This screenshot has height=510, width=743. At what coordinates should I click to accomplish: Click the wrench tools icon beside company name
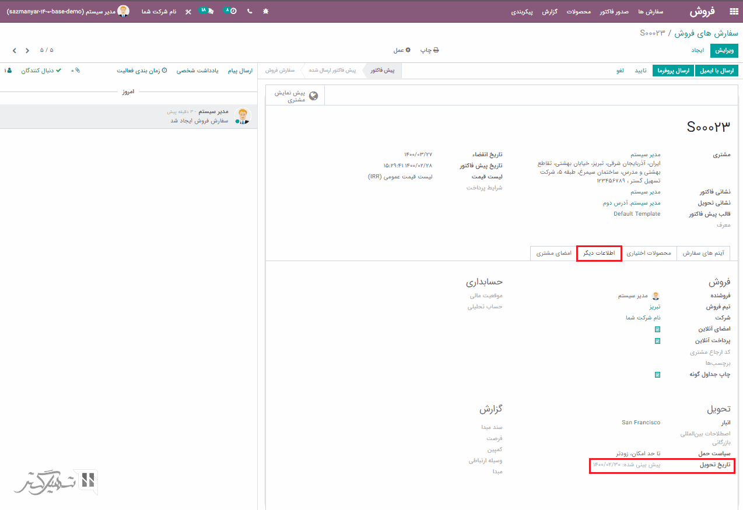point(188,11)
